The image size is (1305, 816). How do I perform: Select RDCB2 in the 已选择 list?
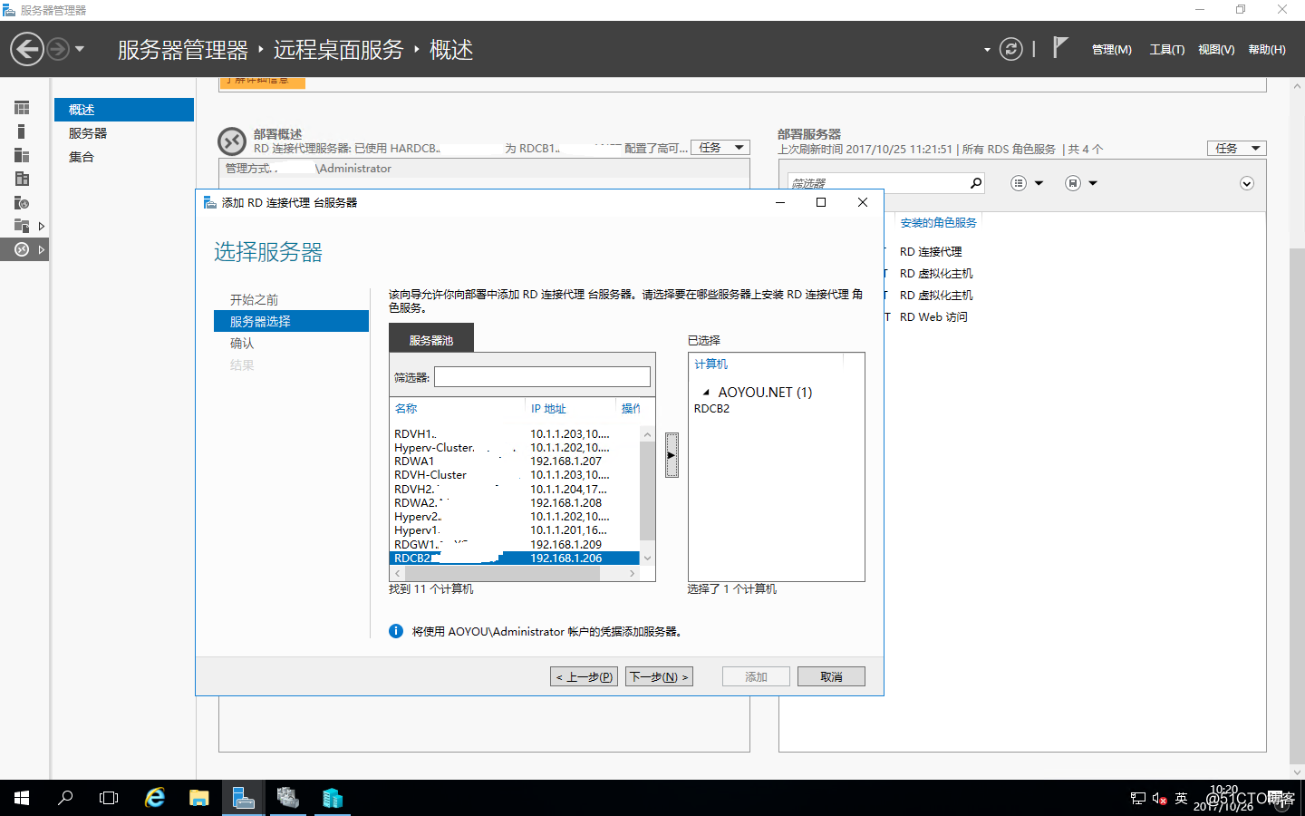(711, 409)
